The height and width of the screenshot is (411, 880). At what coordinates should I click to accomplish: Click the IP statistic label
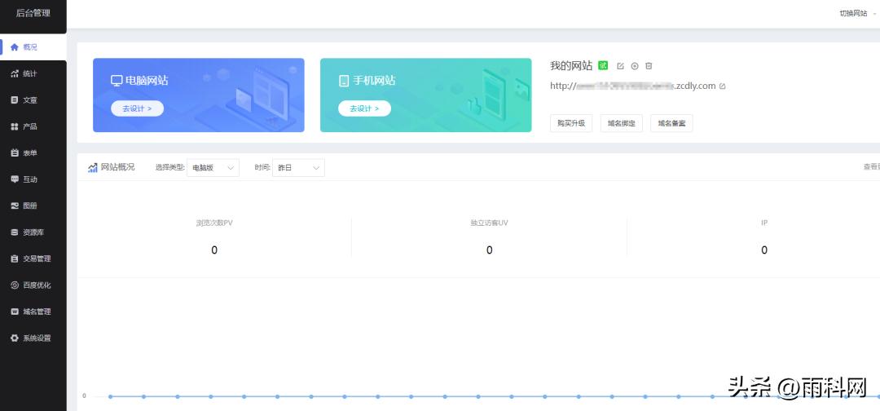pos(764,223)
